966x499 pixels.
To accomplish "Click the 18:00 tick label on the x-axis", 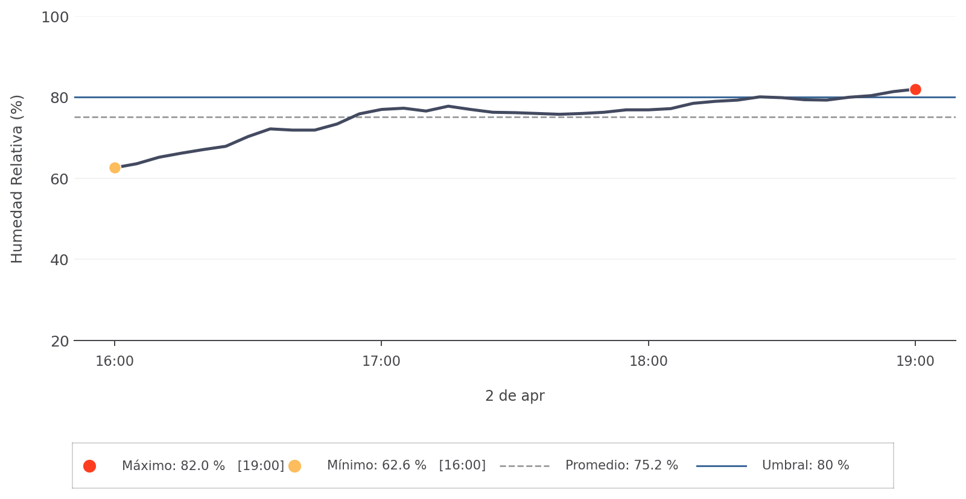I will click(x=649, y=362).
